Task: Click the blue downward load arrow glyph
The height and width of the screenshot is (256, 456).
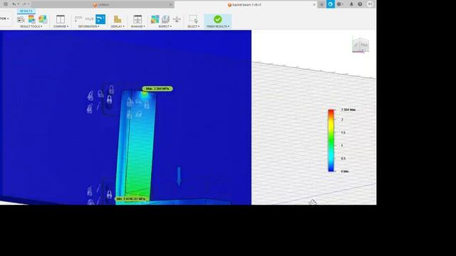Action: 179,176
